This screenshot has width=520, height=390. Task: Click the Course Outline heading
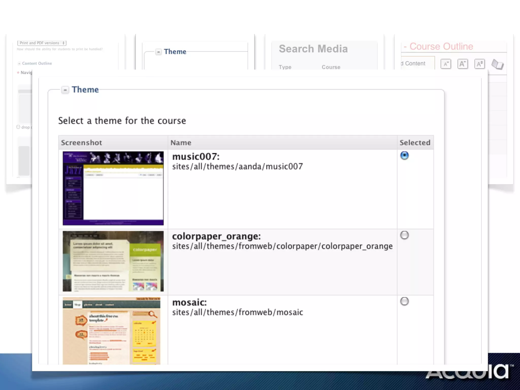(x=441, y=46)
